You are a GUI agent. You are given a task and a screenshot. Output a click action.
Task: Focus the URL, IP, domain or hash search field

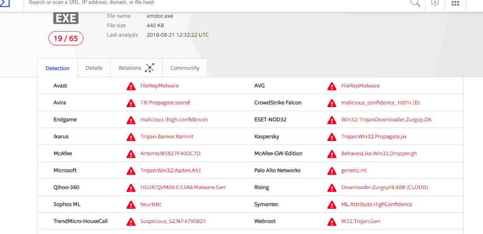tap(216, 3)
